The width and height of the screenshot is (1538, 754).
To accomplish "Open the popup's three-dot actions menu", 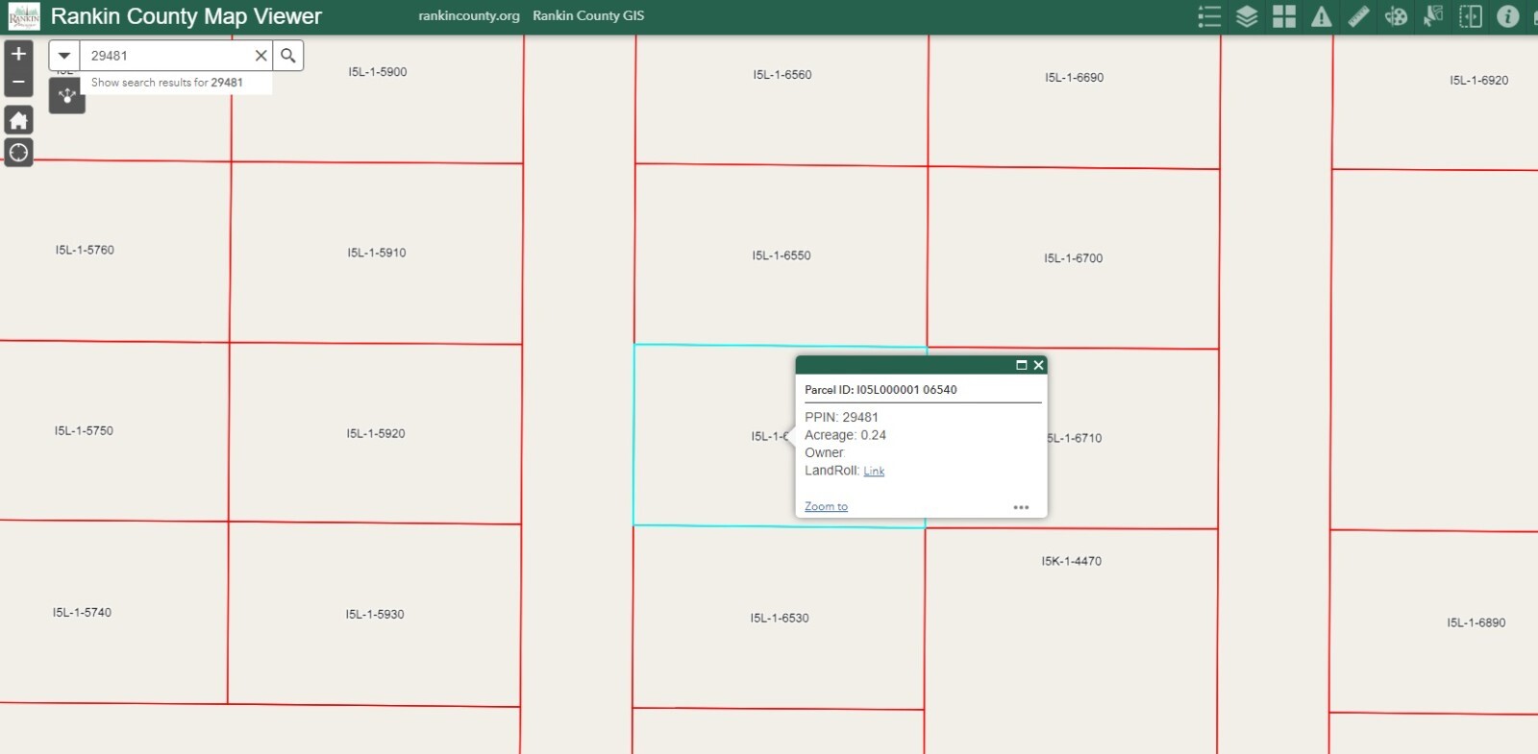I will point(1021,507).
